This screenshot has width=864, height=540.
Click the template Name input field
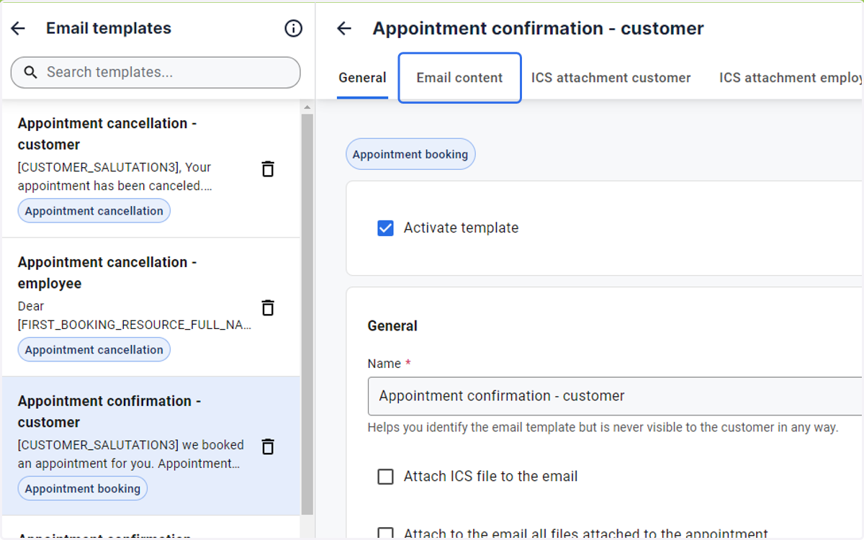click(616, 396)
